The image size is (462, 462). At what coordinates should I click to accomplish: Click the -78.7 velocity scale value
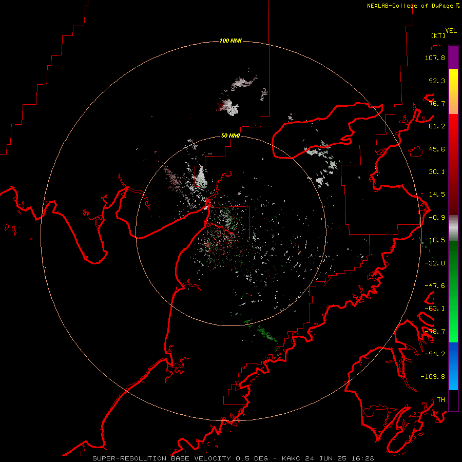point(435,332)
